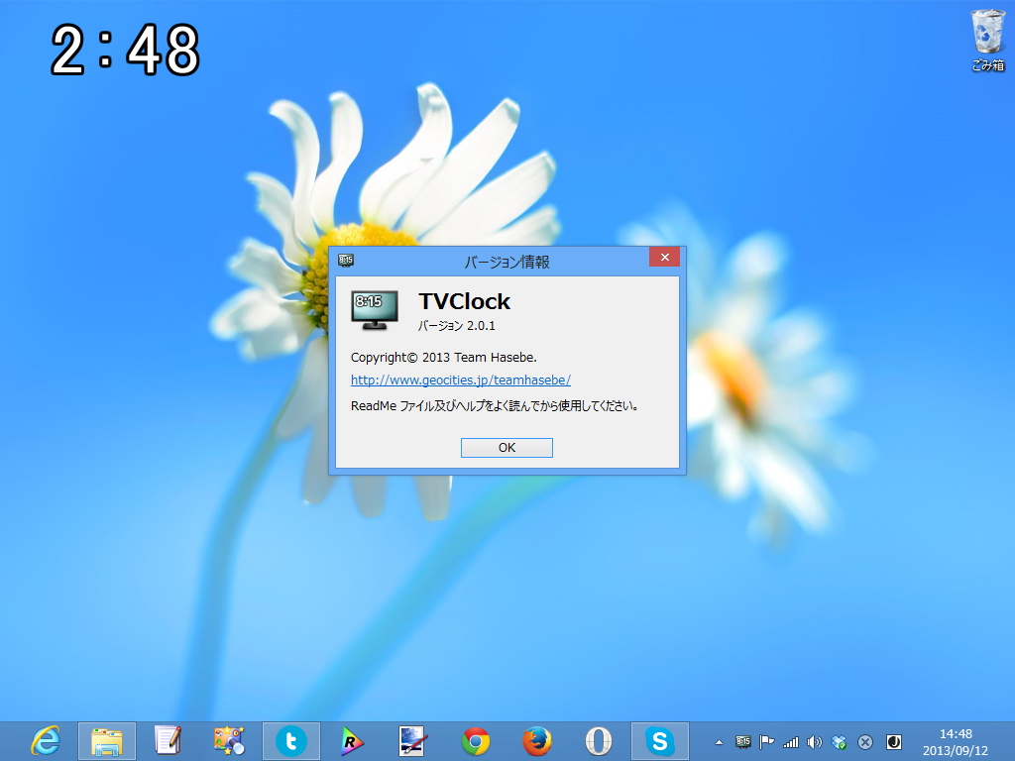1015x761 pixels.
Task: Click the circled J tray icon
Action: pos(894,741)
